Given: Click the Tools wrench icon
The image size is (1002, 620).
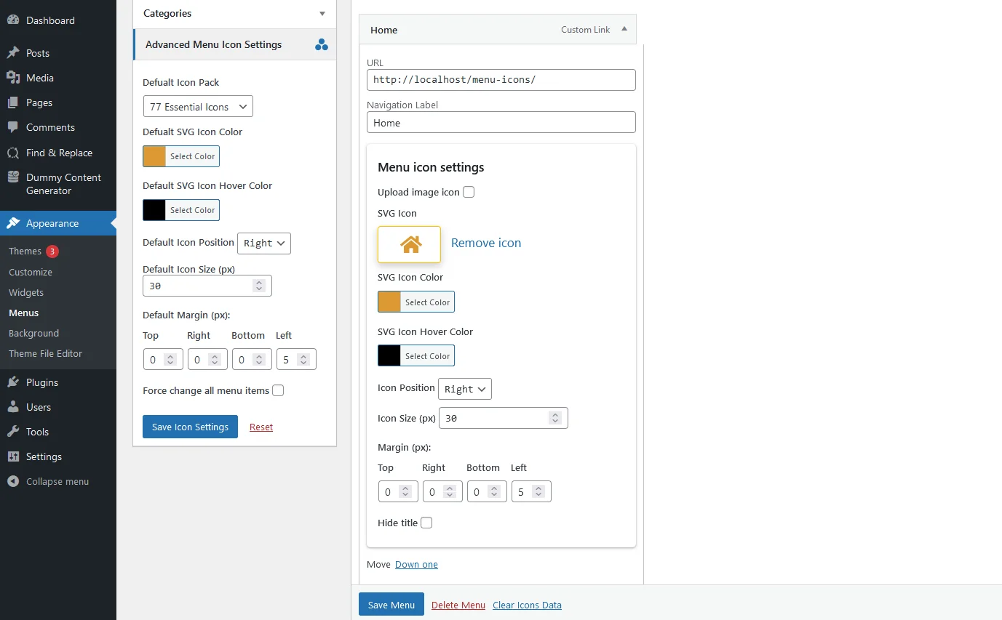Looking at the screenshot, I should coord(12,432).
